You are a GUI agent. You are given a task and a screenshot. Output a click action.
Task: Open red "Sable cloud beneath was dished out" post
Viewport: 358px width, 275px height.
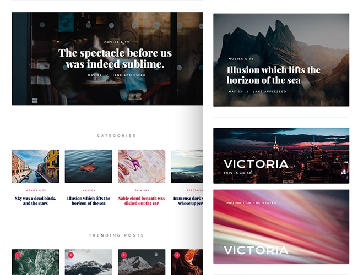(142, 201)
